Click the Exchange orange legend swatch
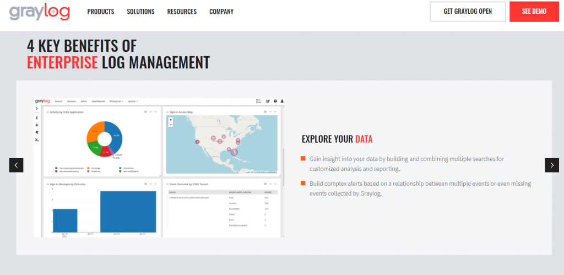564x275 pixels. click(x=88, y=168)
